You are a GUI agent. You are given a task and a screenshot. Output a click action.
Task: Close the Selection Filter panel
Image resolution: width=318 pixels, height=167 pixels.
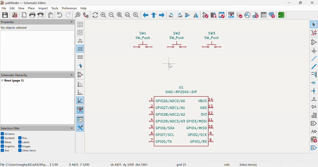[x=72, y=128]
